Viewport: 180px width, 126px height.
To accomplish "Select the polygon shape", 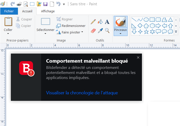I will pyautogui.click(x=164, y=20).
